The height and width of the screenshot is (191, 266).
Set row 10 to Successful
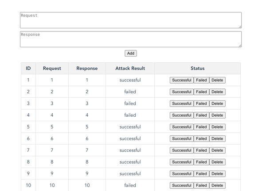tap(182, 186)
